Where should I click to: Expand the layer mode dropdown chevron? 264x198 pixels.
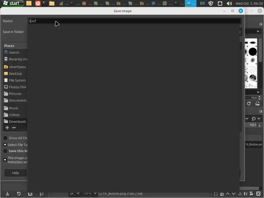247,119
